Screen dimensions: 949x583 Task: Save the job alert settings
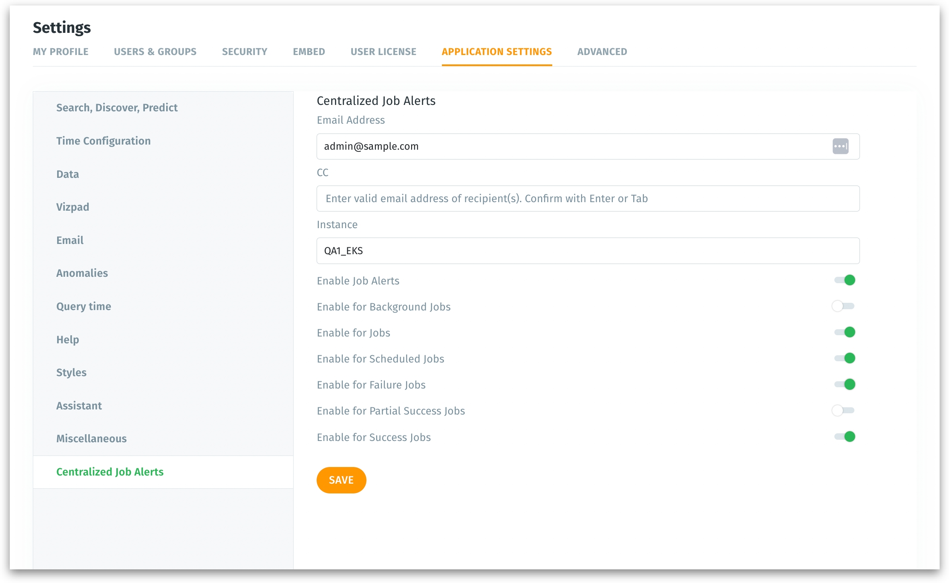pos(341,480)
